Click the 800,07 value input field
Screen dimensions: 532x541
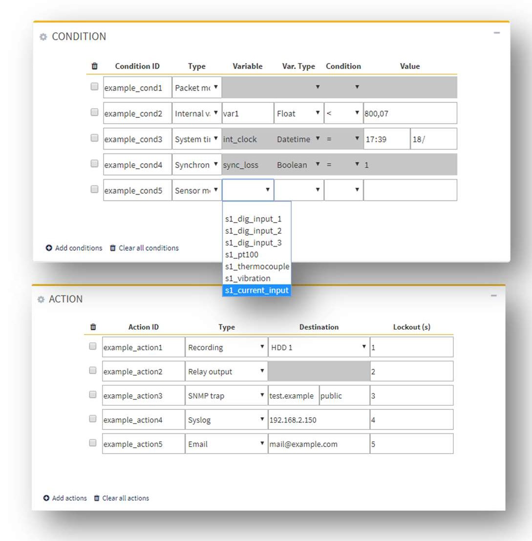coord(409,113)
